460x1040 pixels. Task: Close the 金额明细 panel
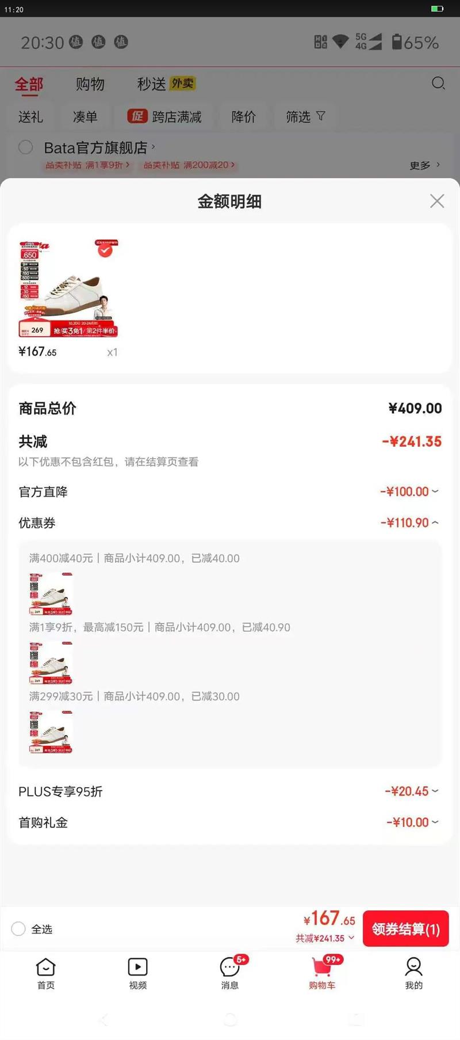(x=437, y=201)
